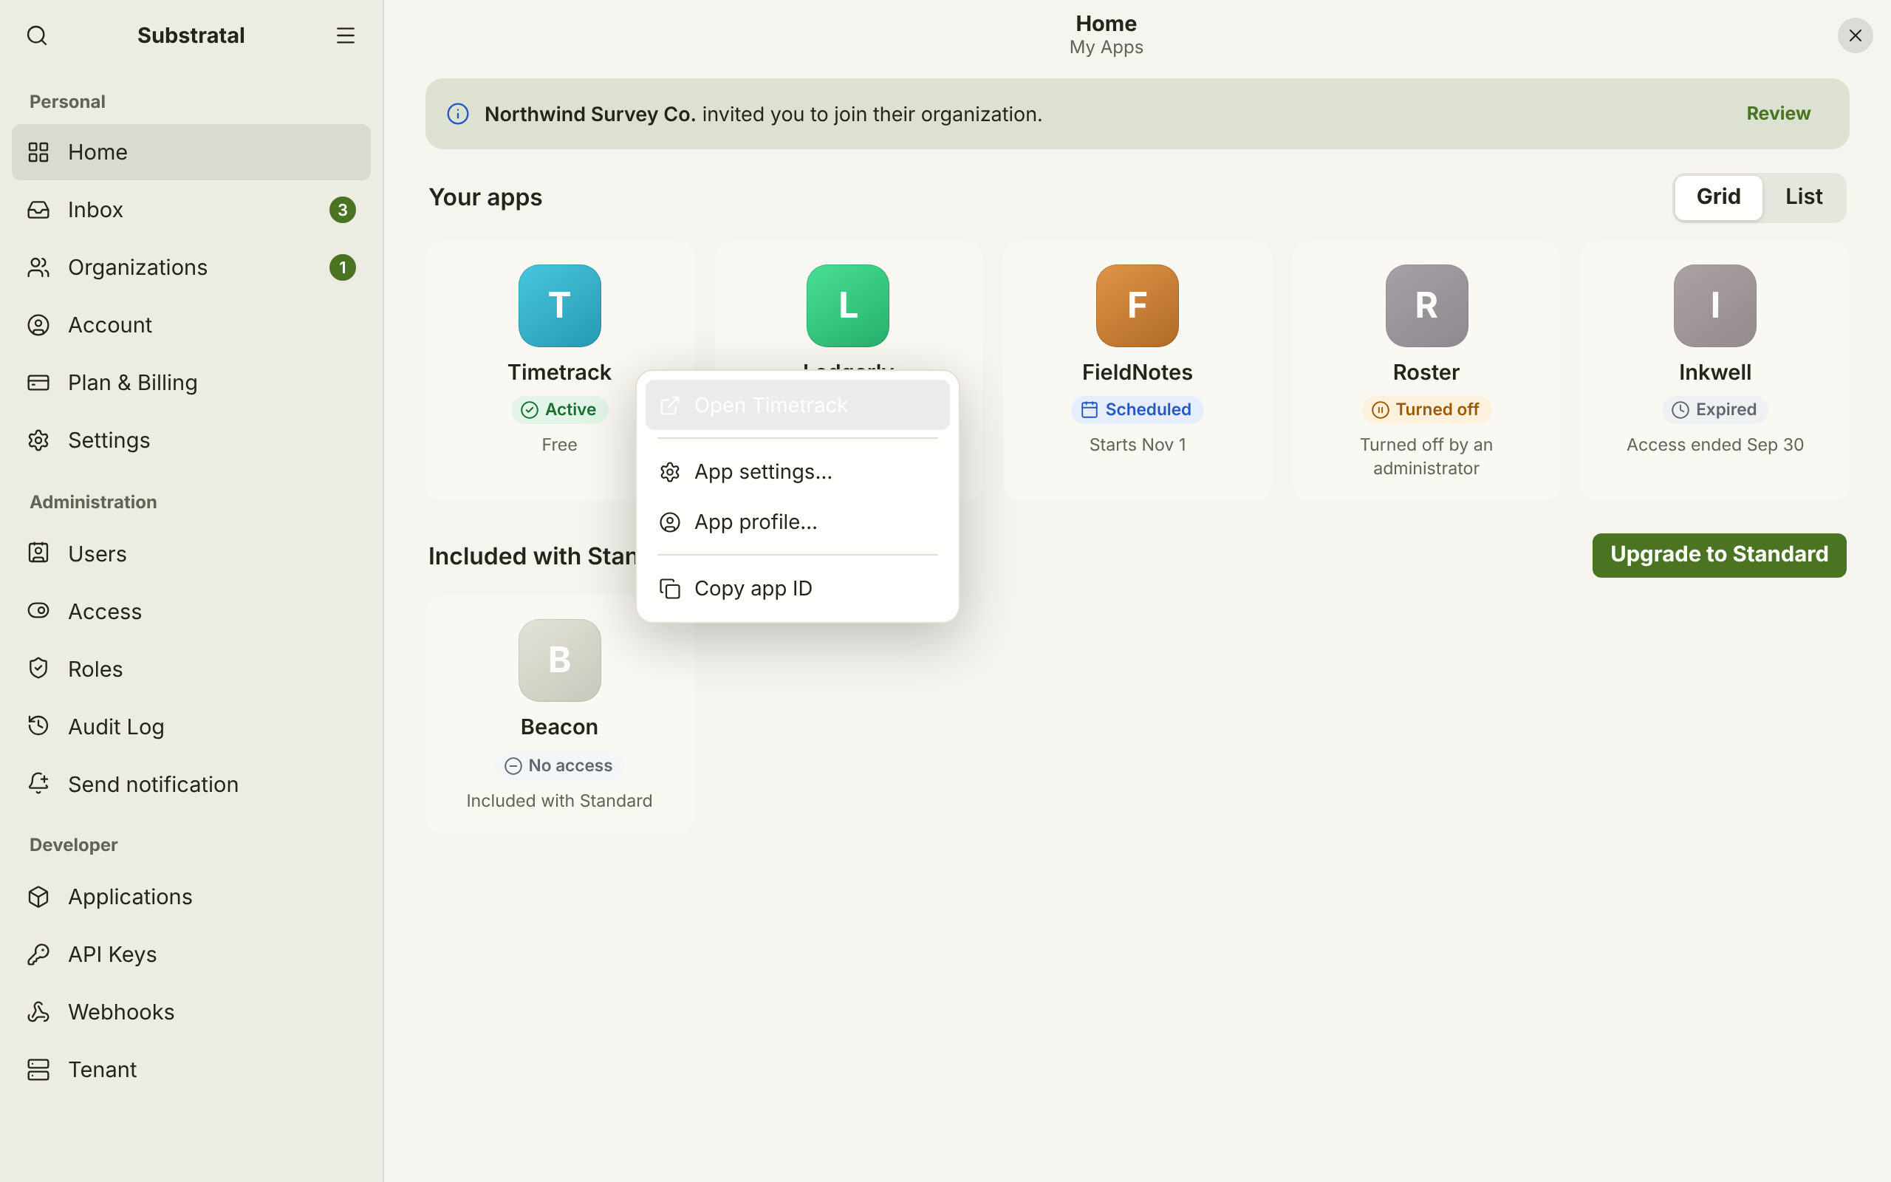Click the Scheduled status badge on FieldNotes
This screenshot has height=1182, width=1891.
click(1137, 409)
